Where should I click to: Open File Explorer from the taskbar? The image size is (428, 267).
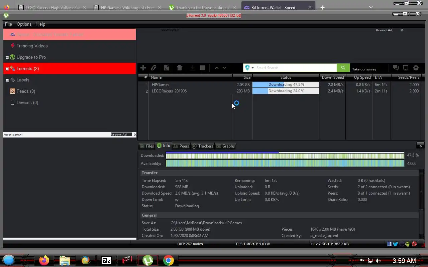tap(65, 260)
